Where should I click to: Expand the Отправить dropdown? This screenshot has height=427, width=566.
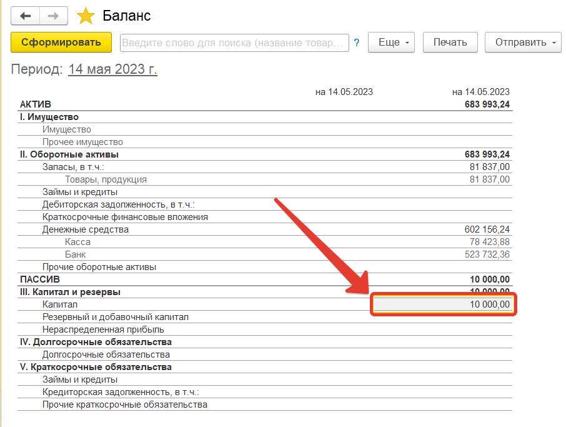(524, 43)
